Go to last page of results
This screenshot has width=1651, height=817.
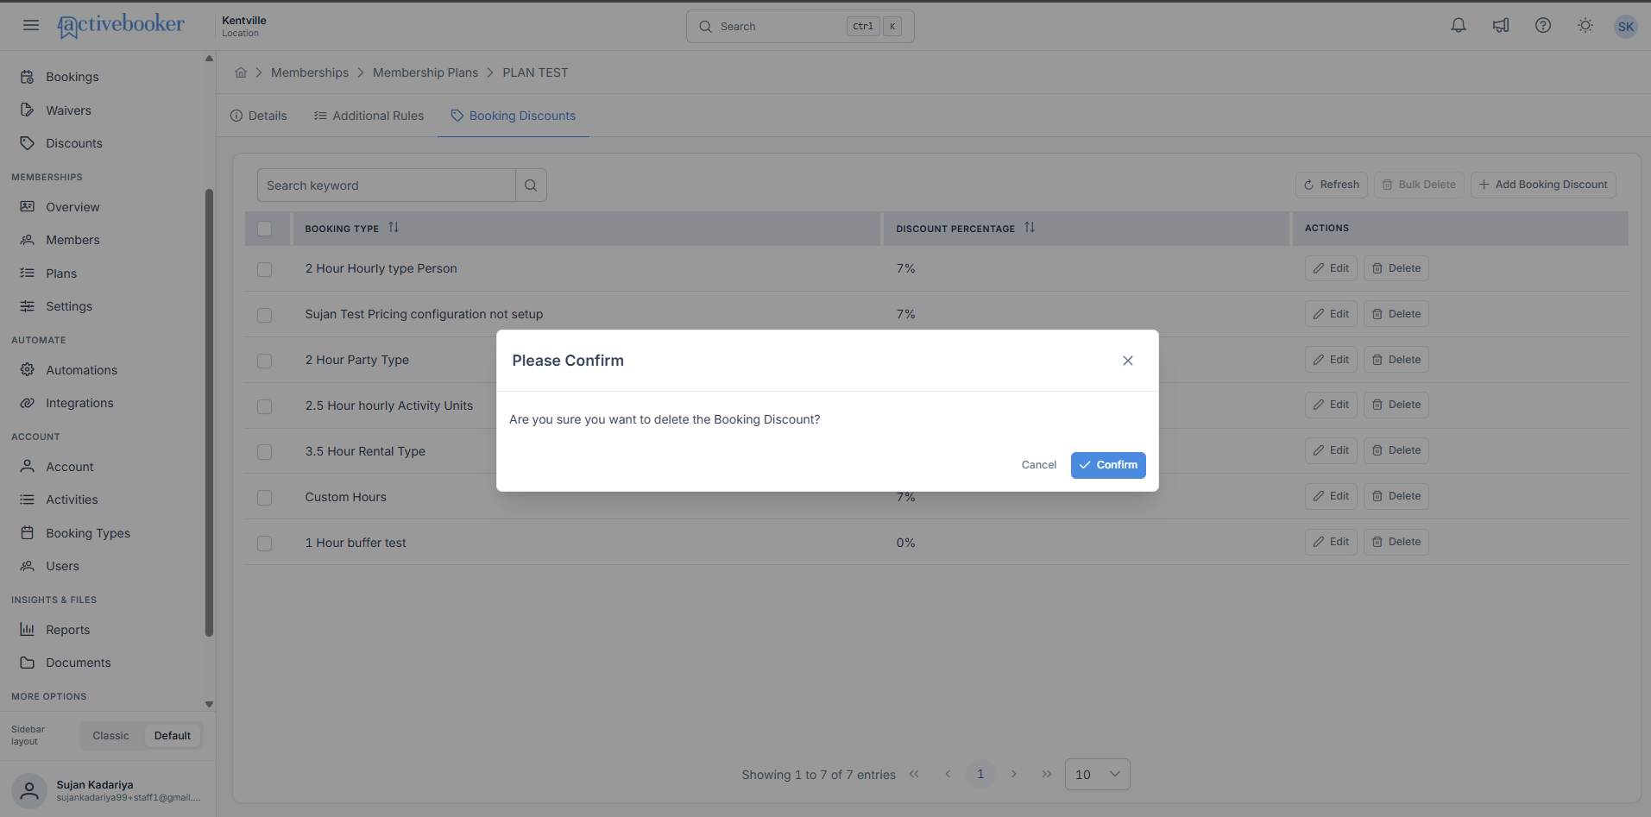1047,774
